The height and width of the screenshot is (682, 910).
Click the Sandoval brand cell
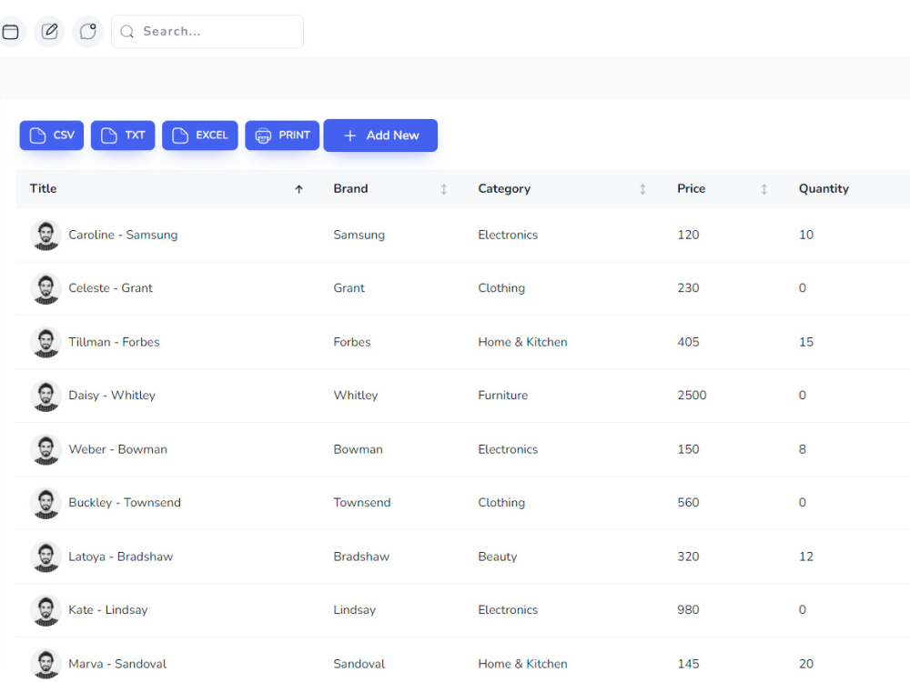(359, 664)
